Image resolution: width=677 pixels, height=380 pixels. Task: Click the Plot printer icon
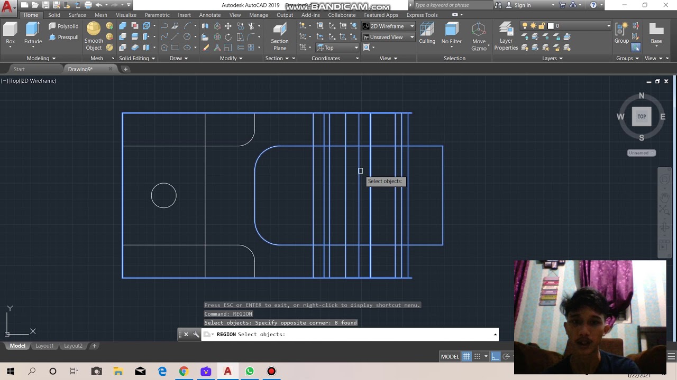click(88, 5)
